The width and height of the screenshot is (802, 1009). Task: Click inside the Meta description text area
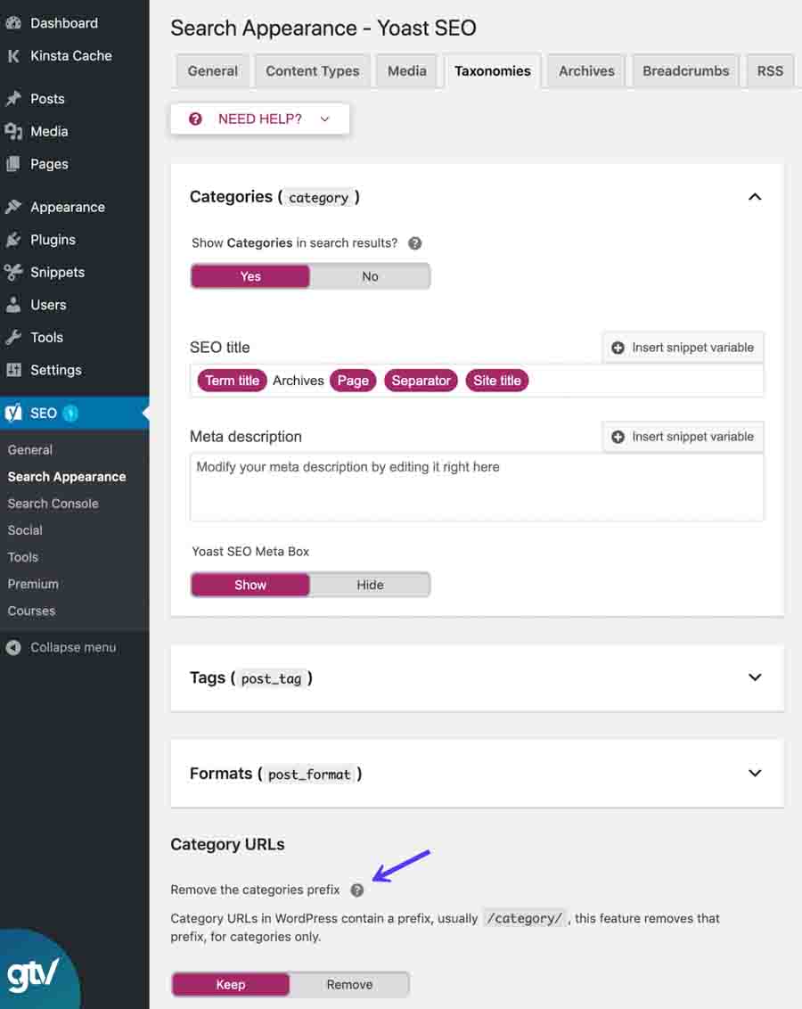(x=477, y=487)
